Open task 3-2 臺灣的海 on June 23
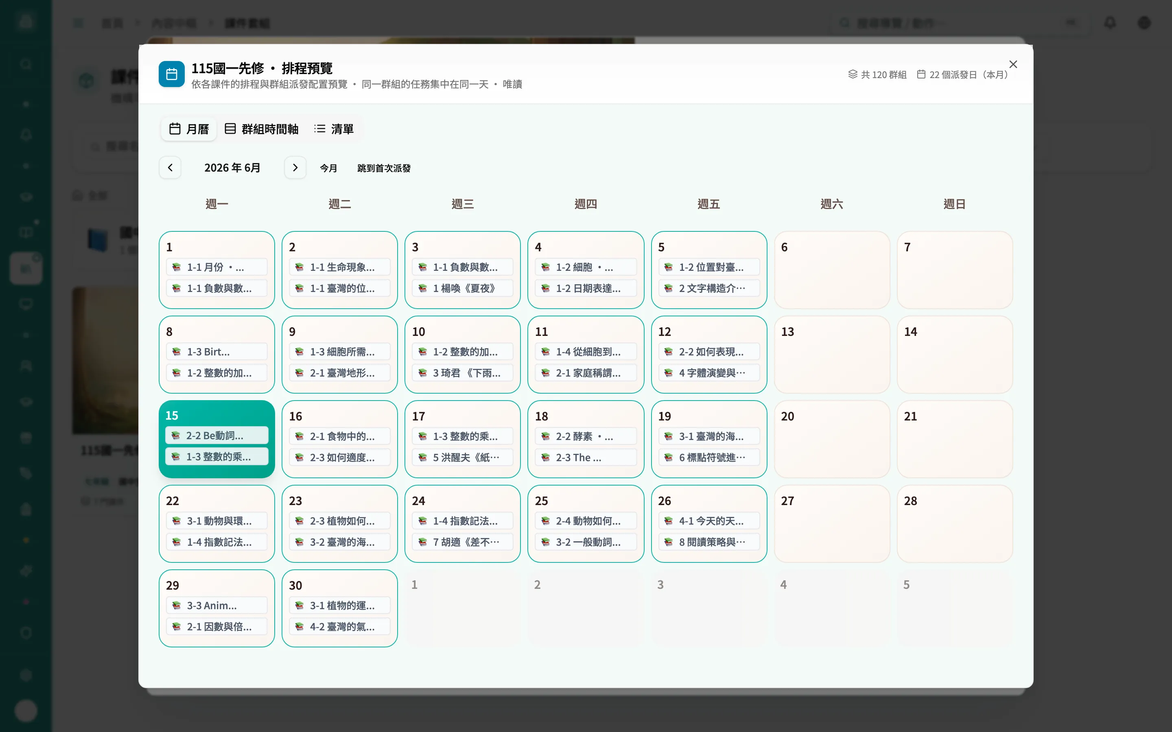The width and height of the screenshot is (1172, 732). click(339, 542)
